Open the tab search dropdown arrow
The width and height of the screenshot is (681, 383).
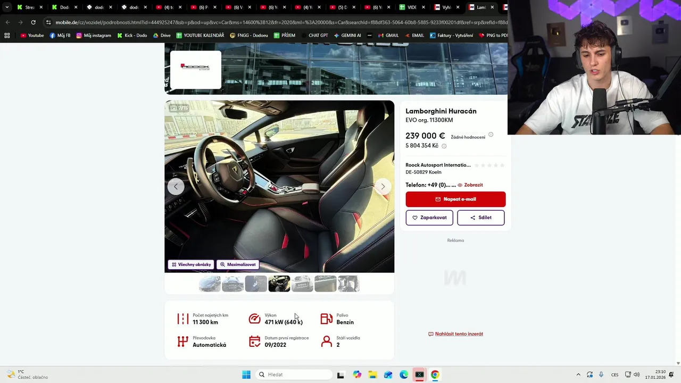point(6,7)
